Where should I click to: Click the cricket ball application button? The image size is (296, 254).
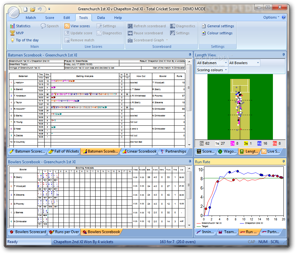coord(13,12)
